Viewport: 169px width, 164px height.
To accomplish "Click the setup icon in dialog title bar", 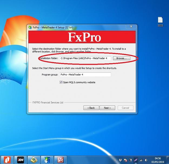I will pyautogui.click(x=30, y=27).
